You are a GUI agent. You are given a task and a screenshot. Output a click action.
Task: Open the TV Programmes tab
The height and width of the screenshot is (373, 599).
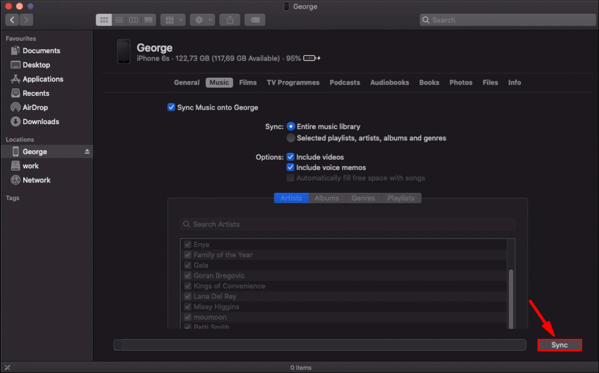[x=293, y=82]
